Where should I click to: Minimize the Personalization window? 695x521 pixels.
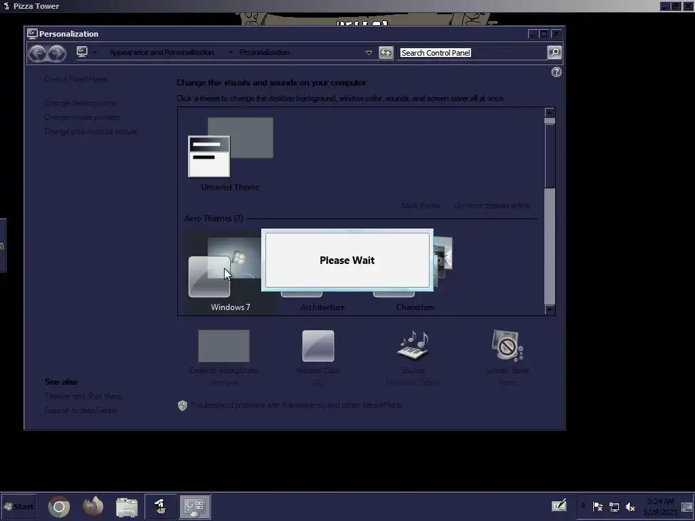pyautogui.click(x=533, y=34)
